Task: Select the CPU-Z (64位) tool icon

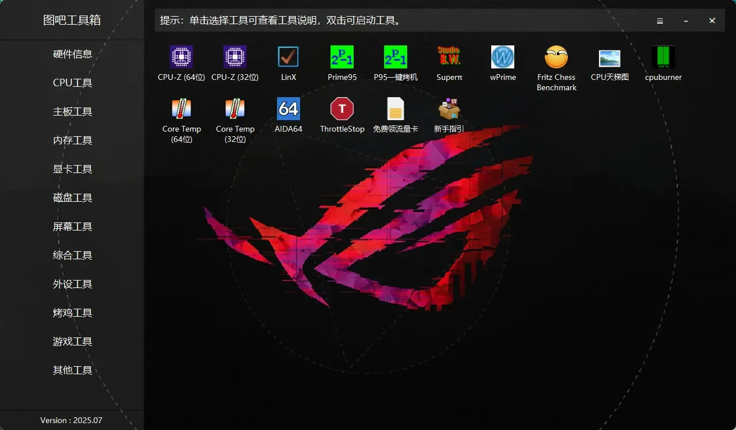Action: coord(181,57)
